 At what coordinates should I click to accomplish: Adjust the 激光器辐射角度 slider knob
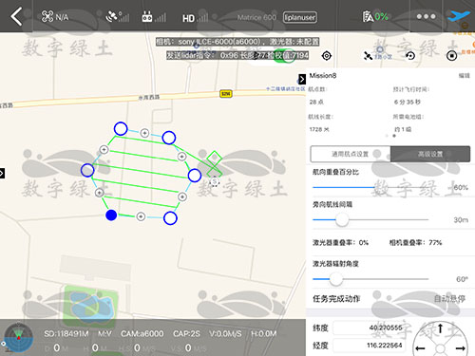[x=336, y=279]
